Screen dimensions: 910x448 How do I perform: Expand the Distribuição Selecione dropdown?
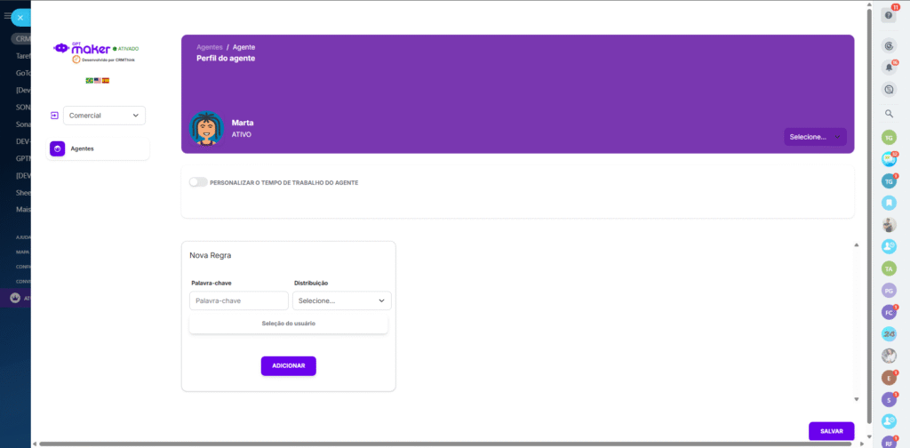tap(342, 300)
